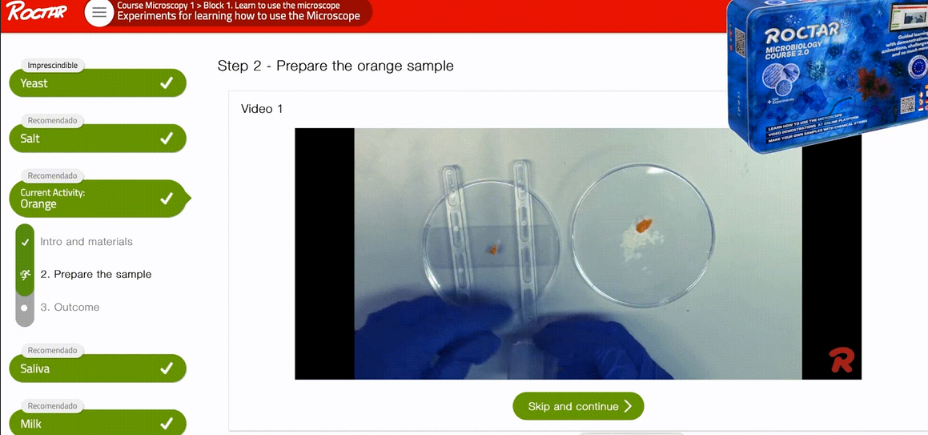Click the Roctar logo in header
The image size is (928, 435).
coord(37,11)
